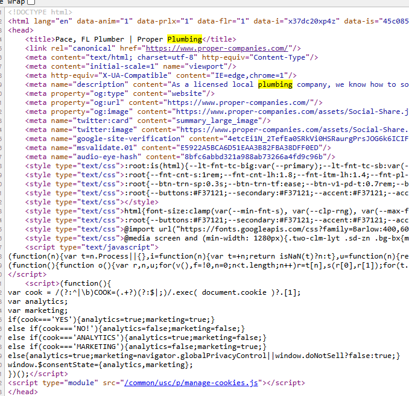Click the html lang="en" tag line
This screenshot has width=409, height=396.
coord(208,21)
